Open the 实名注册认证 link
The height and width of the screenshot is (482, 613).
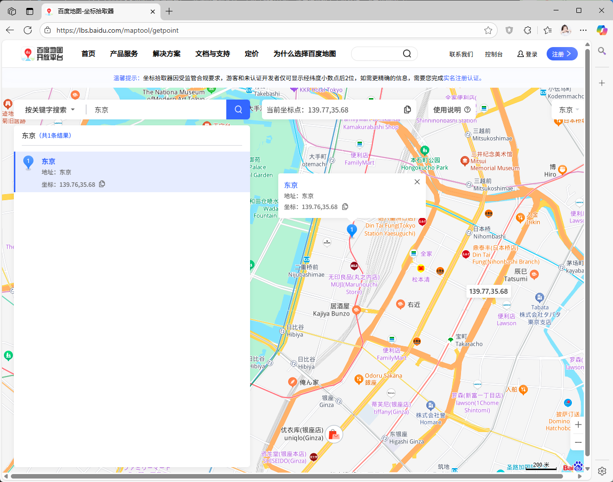coord(461,78)
